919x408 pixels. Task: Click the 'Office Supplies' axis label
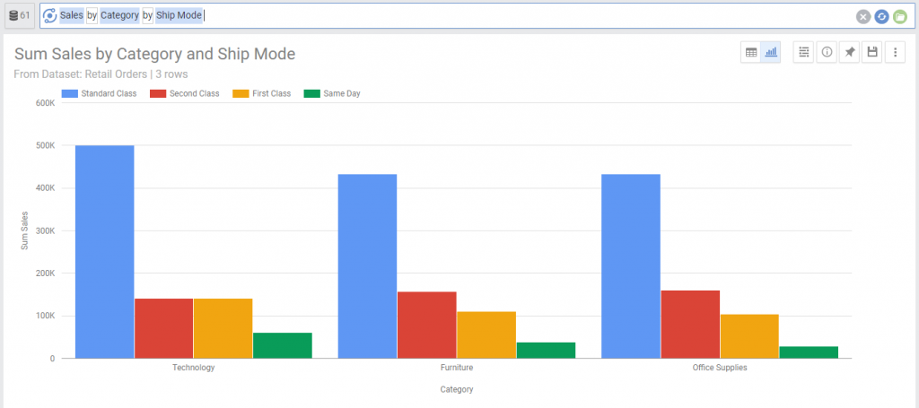720,369
